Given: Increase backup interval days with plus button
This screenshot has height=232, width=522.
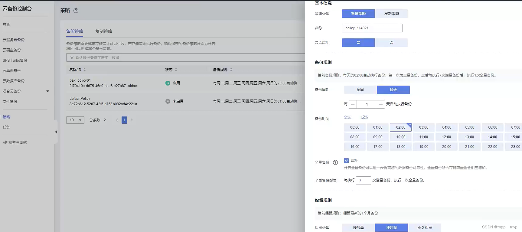Looking at the screenshot, I should (x=381, y=104).
